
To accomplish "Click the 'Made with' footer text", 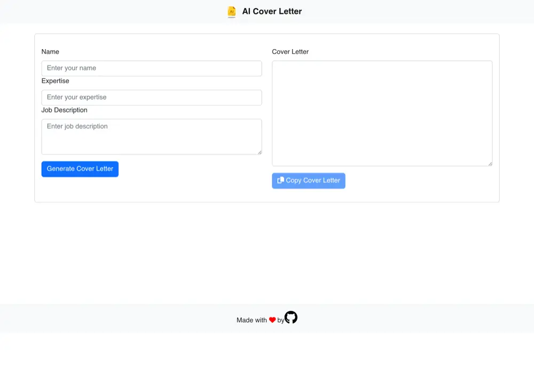I will [x=252, y=320].
